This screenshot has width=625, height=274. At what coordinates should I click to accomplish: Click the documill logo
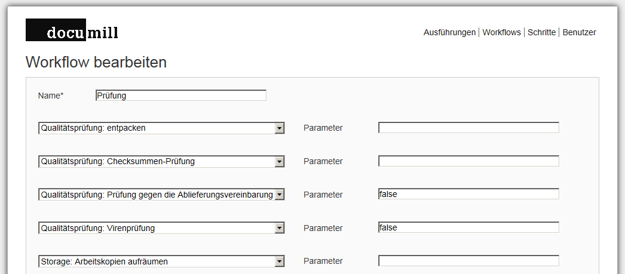tap(72, 30)
